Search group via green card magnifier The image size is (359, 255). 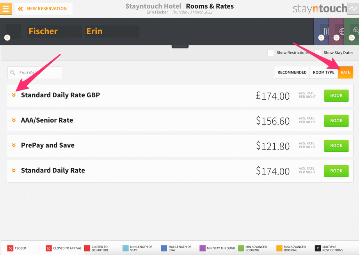352,37
